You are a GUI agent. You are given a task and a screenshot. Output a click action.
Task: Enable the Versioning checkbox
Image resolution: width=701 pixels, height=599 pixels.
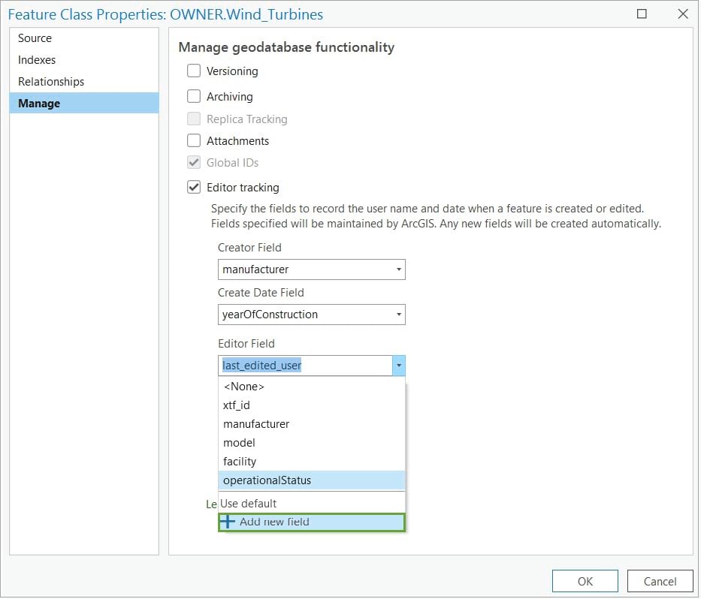click(194, 71)
